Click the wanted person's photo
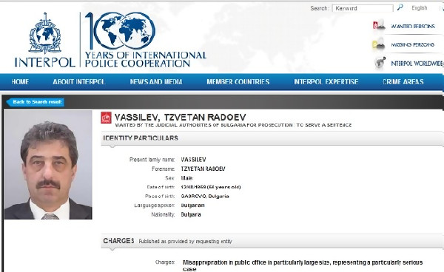The image size is (444, 272). 48,165
